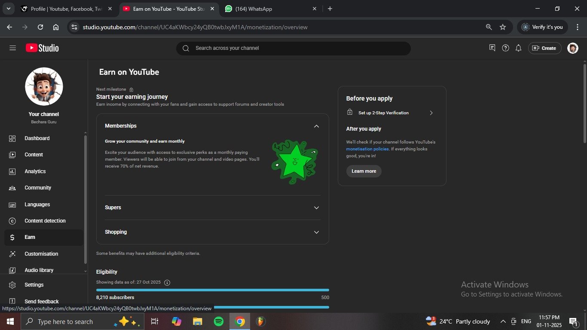Open the monetisation policies link
This screenshot has width=587, height=330.
pyautogui.click(x=367, y=149)
